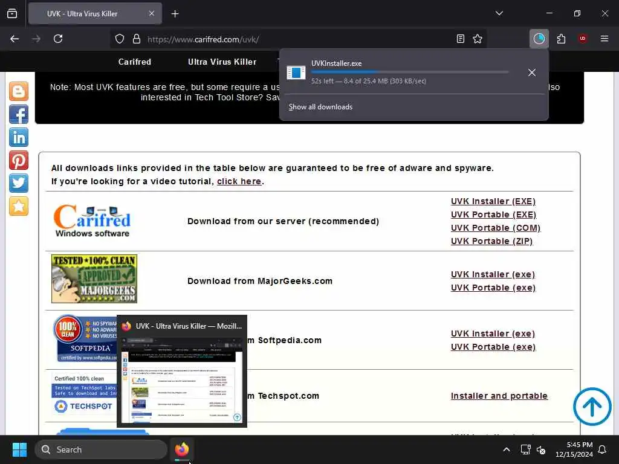Screen dimensions: 619x464
Task: Open the muted volume tray icon
Action: (x=541, y=449)
